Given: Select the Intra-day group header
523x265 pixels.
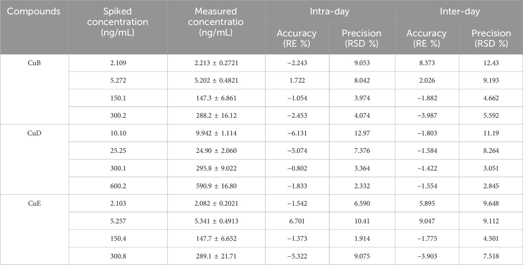Looking at the screenshot, I should [x=330, y=11].
